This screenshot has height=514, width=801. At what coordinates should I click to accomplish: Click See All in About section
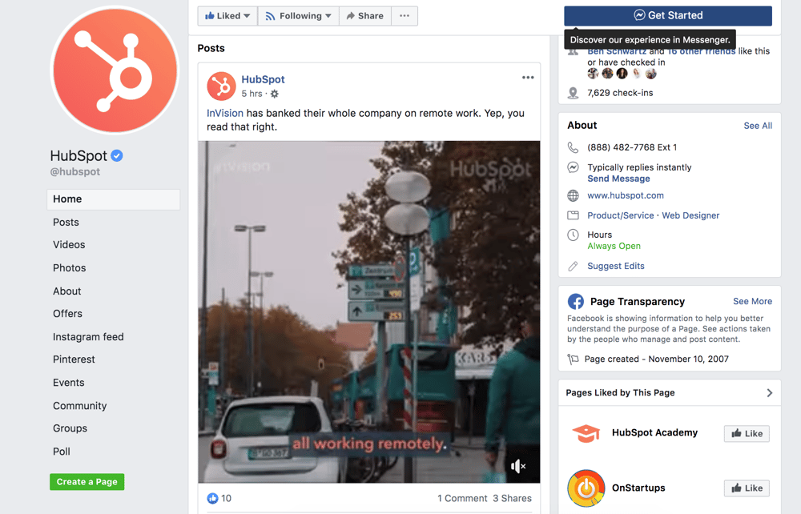coord(758,126)
